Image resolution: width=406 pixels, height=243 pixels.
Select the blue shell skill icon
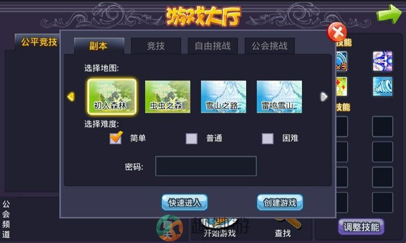(x=383, y=87)
